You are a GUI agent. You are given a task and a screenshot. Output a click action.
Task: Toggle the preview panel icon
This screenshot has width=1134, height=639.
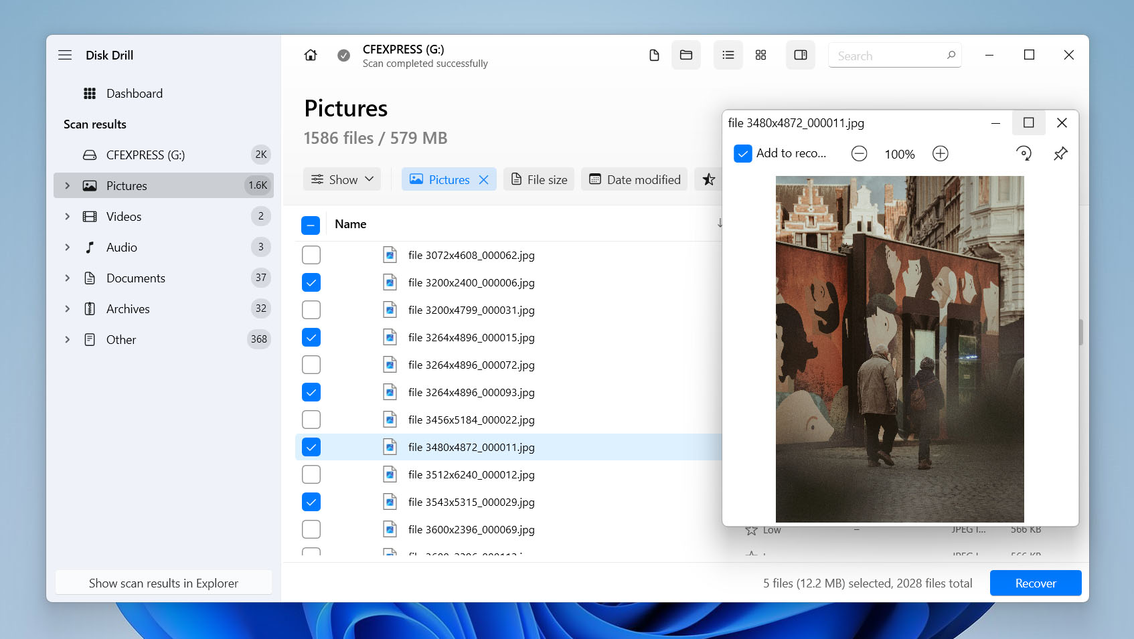[x=801, y=55]
